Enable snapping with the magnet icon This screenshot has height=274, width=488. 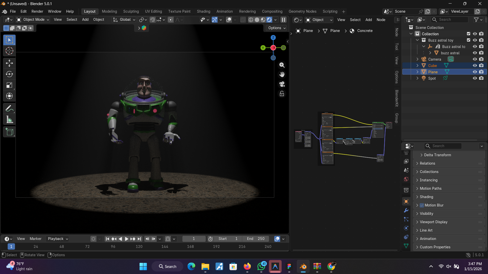[152, 20]
